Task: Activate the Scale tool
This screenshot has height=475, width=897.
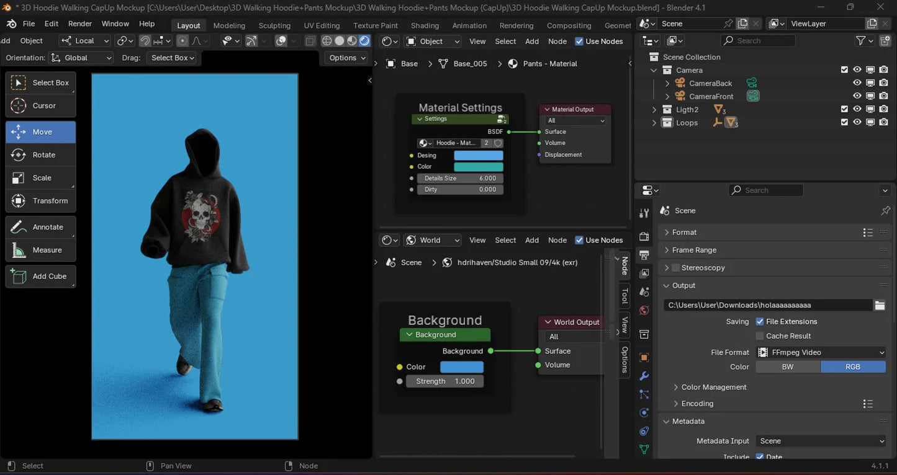Action: click(x=41, y=178)
